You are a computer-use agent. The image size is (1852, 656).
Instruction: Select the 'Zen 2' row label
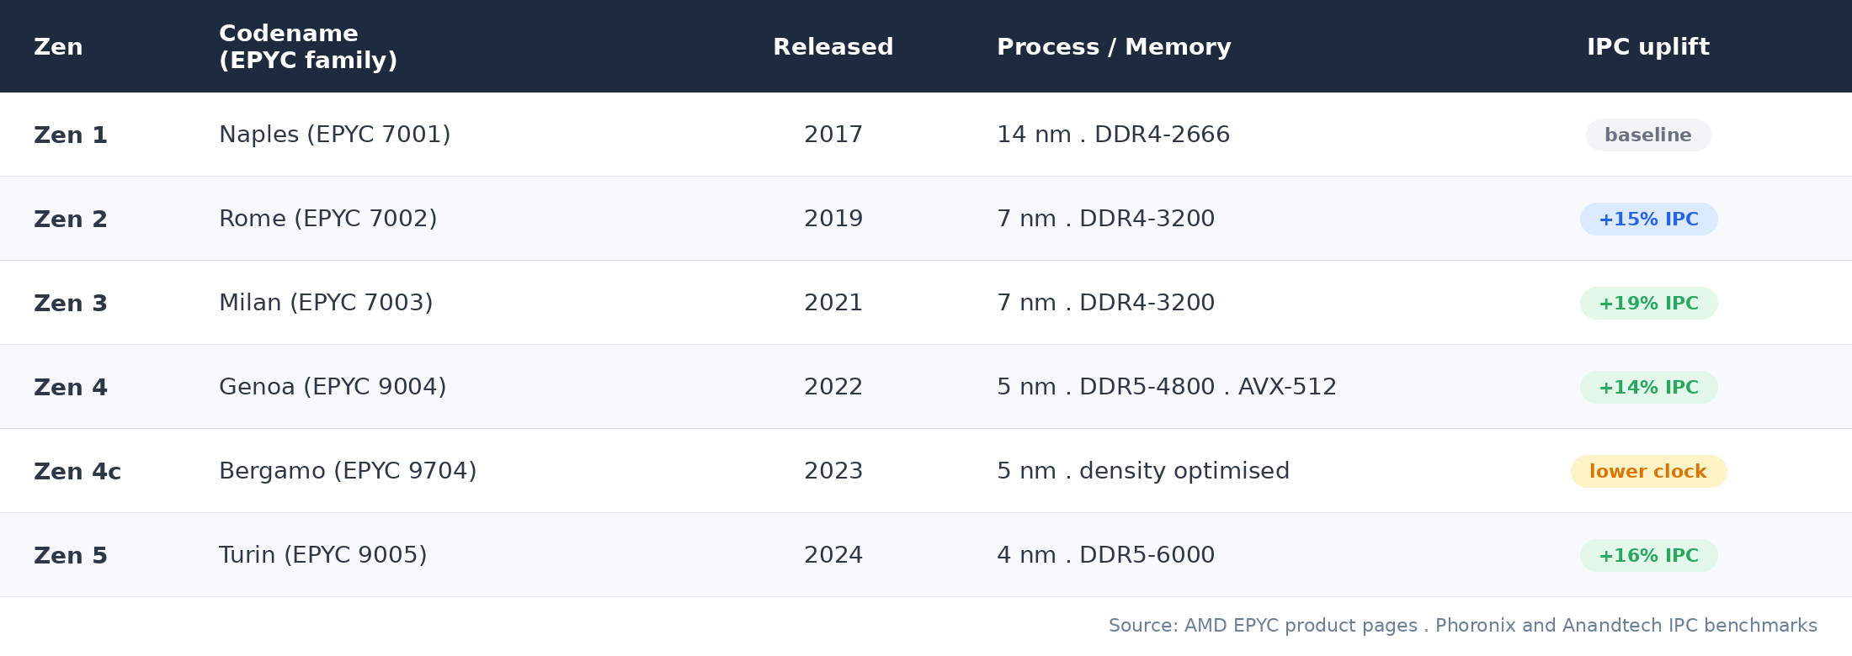[71, 220]
